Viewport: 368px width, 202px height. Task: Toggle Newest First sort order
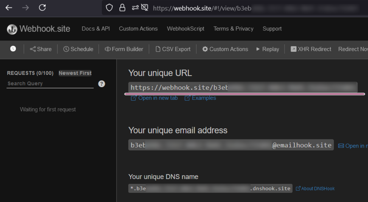click(x=75, y=73)
